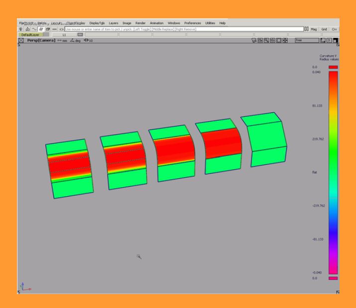Viewport: 356px width, 308px height.
Task: Open the Render menu
Action: [x=140, y=23]
